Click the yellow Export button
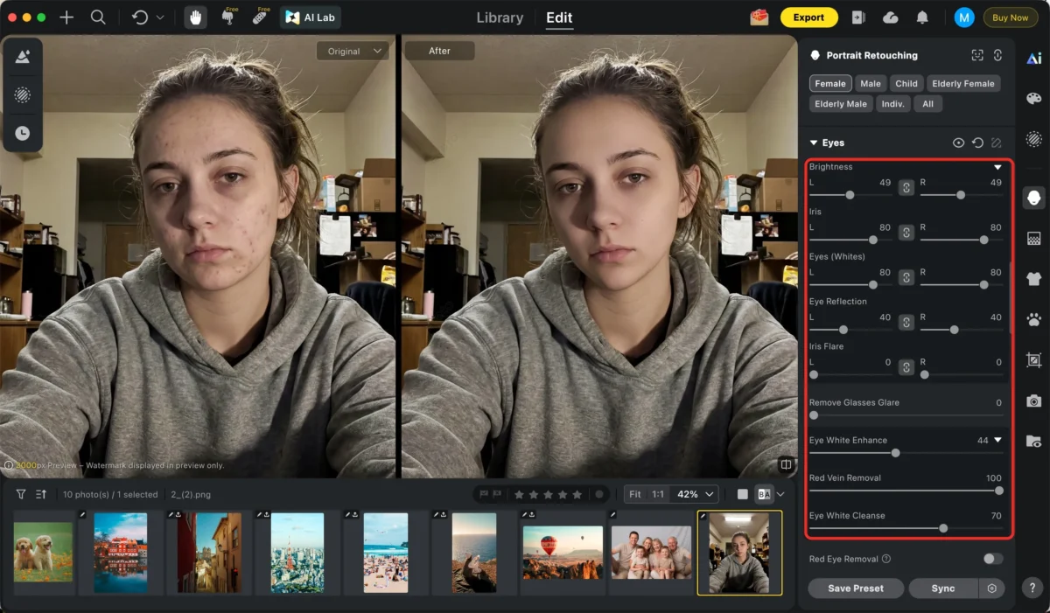1050x613 pixels. 808,17
